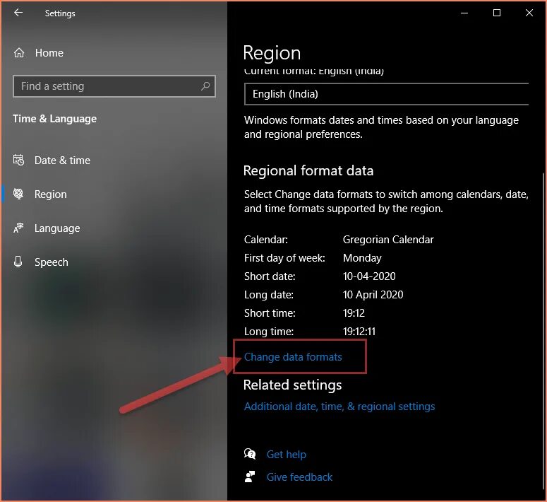Click the Time & Language section title
Viewport: 547px width, 502px height.
pyautogui.click(x=55, y=119)
